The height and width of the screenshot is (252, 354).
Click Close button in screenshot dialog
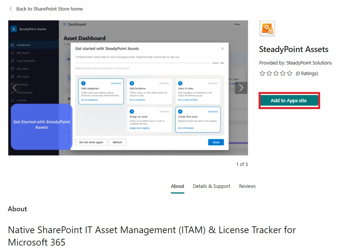(216, 142)
